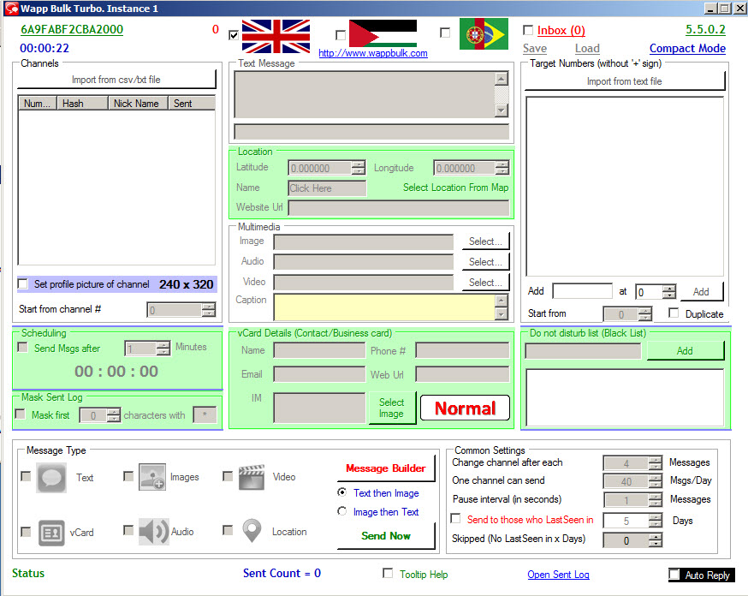748x596 pixels.
Task: Check the Text message type checkbox
Action: pyautogui.click(x=26, y=476)
